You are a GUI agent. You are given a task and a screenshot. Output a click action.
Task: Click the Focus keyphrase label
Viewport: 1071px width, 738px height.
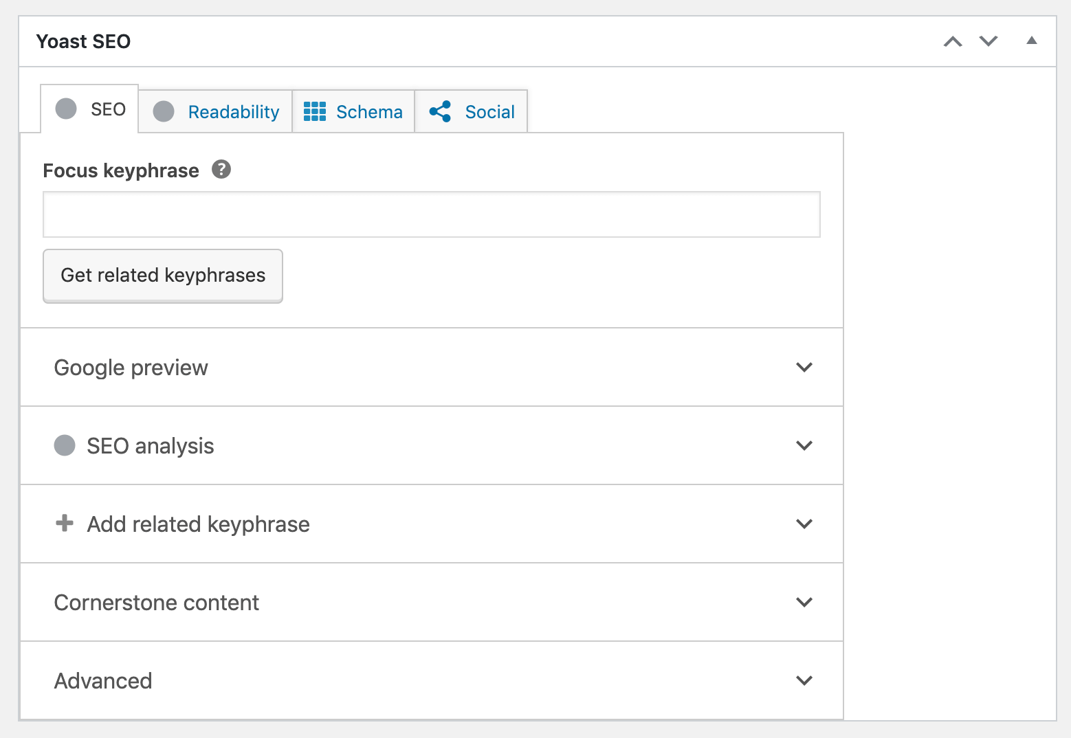tap(121, 170)
